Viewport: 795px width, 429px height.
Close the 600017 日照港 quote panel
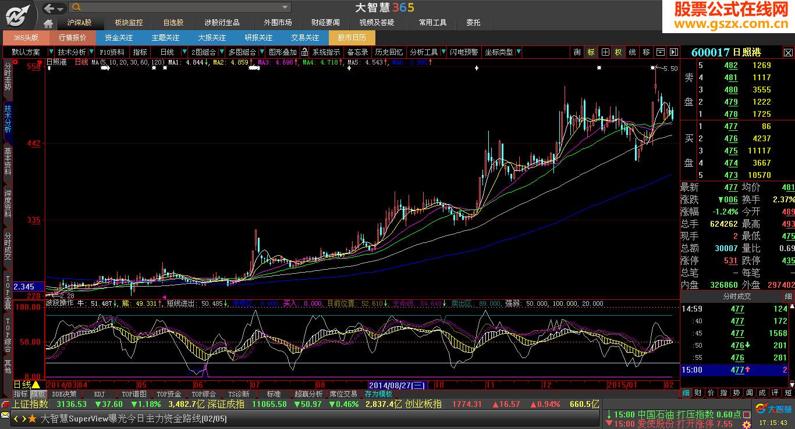[787, 52]
